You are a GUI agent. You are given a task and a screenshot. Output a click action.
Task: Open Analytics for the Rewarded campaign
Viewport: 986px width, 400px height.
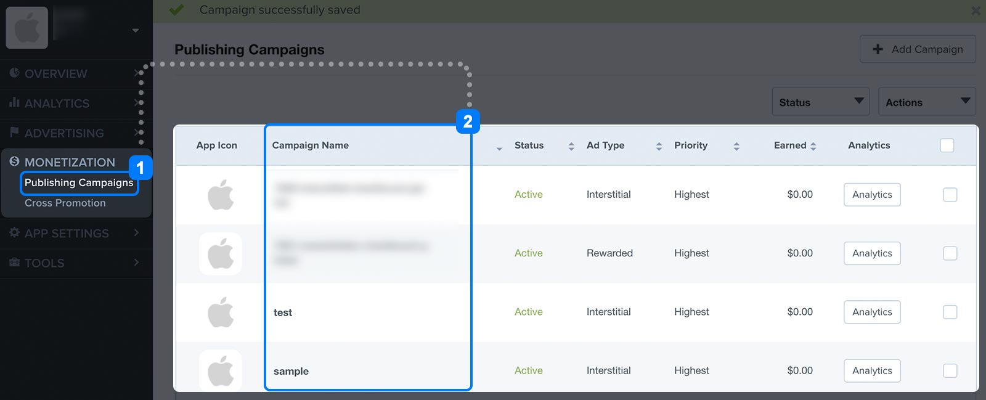click(872, 253)
